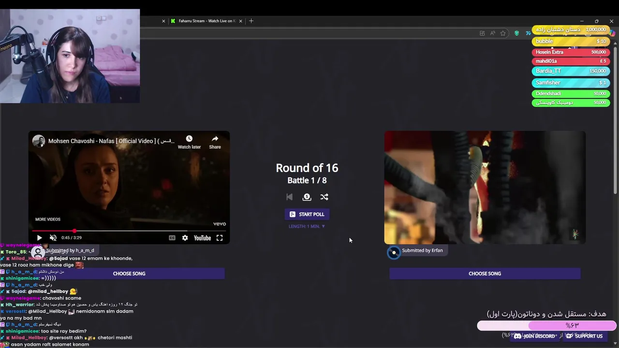This screenshot has width=619, height=348.
Task: Unmute the YouTube player volume
Action: click(53, 238)
